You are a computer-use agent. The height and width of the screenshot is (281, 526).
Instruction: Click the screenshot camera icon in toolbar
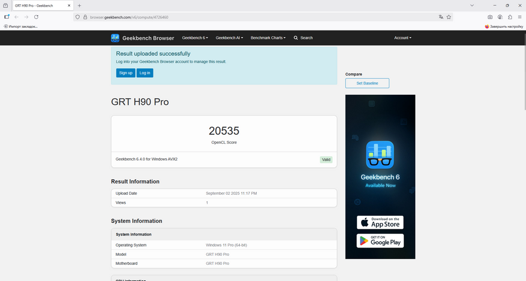(490, 17)
